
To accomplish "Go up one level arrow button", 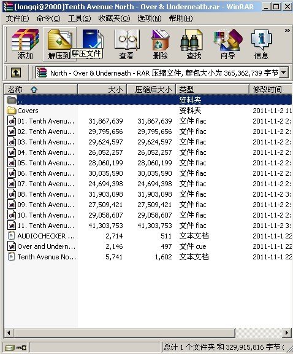I will click(16, 73).
